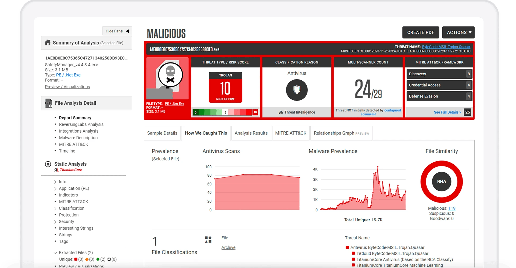Image resolution: width=516 pixels, height=268 pixels.
Task: Click the File Analysis Detail exe icon
Action: (x=49, y=103)
